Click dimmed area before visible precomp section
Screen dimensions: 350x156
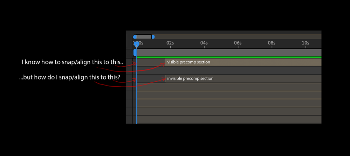tap(151, 62)
